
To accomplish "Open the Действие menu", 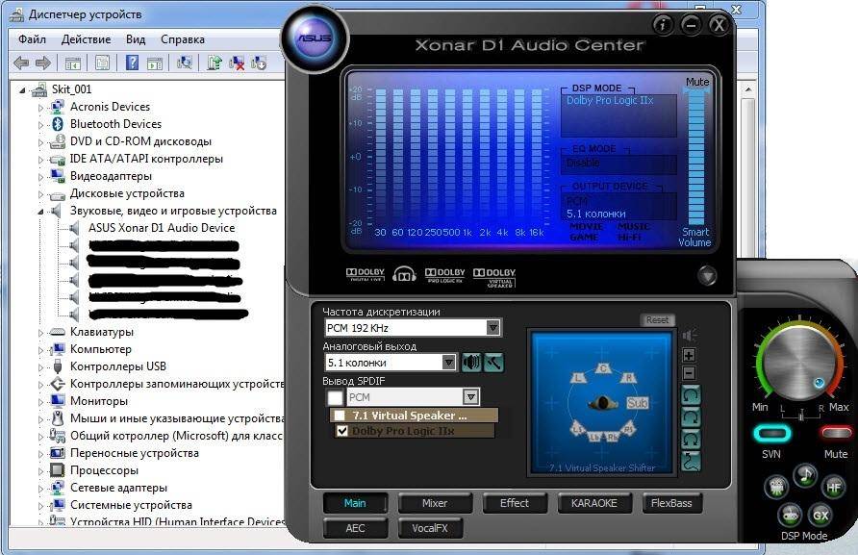I will [x=86, y=39].
